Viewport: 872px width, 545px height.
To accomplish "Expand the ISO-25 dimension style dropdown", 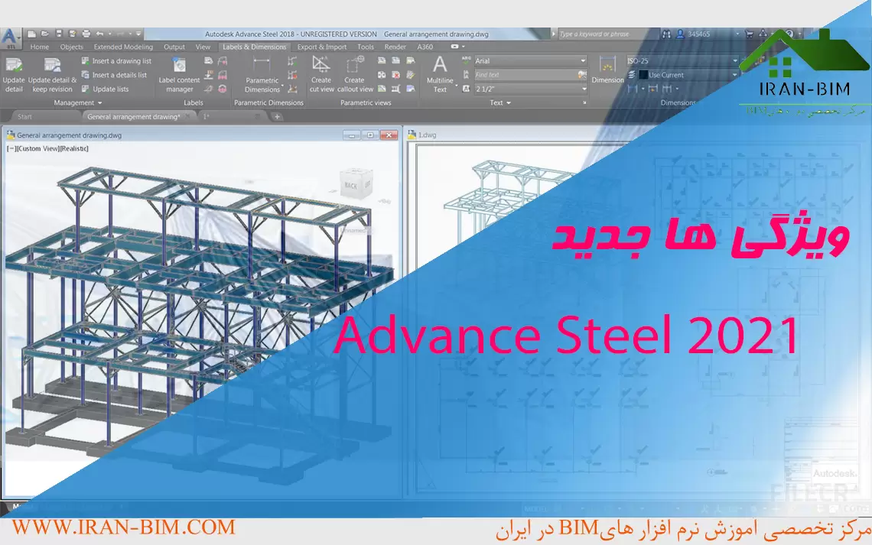I will (x=735, y=61).
